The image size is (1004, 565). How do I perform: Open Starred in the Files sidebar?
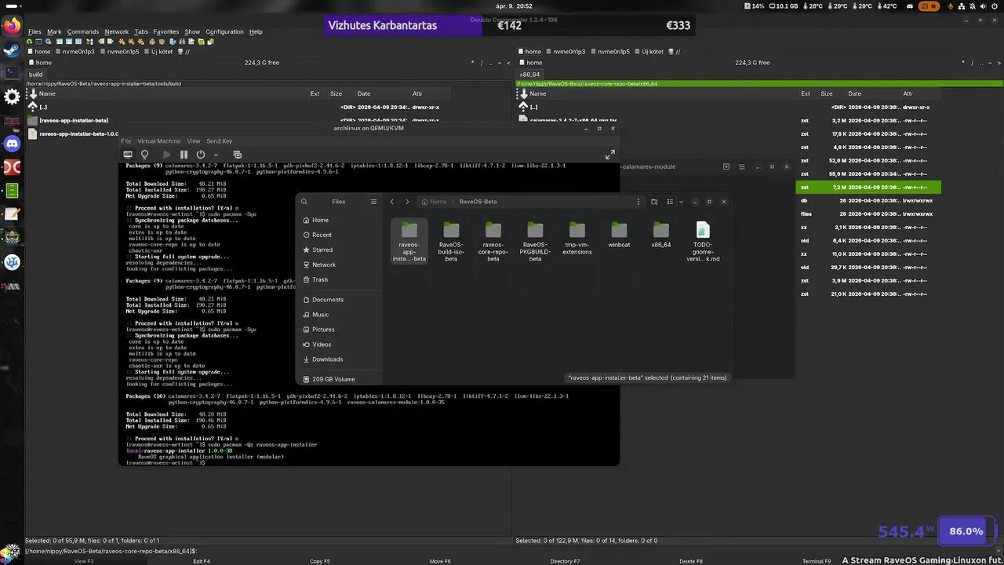[x=338, y=250]
